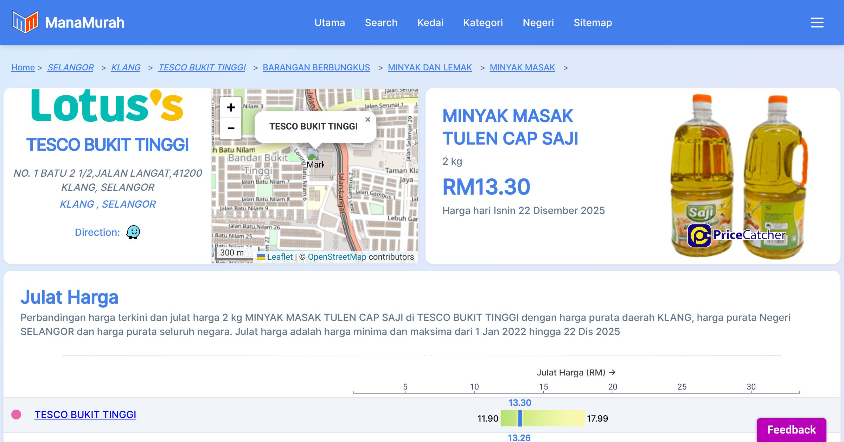Zoom out on the map
The image size is (844, 442).
[x=231, y=128]
